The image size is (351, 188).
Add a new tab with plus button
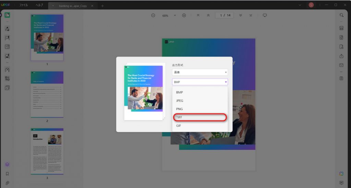(x=102, y=6)
